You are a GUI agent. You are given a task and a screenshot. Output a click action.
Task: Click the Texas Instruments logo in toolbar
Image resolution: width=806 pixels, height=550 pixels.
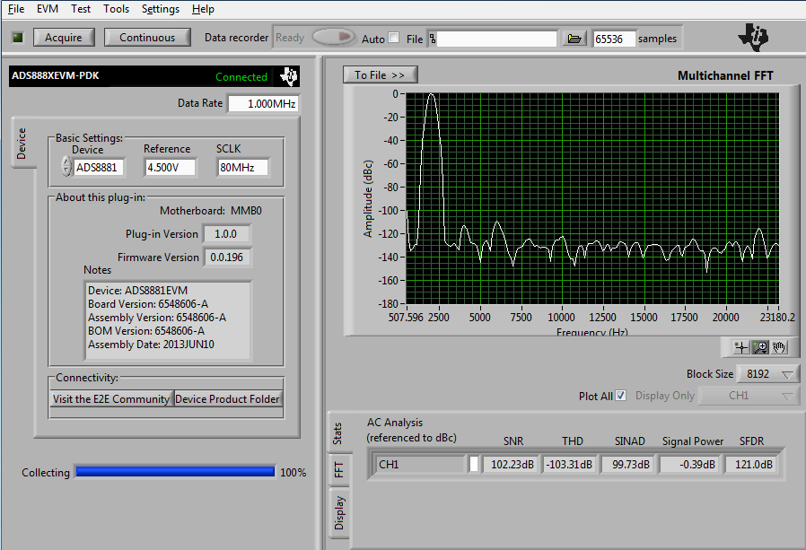[753, 37]
